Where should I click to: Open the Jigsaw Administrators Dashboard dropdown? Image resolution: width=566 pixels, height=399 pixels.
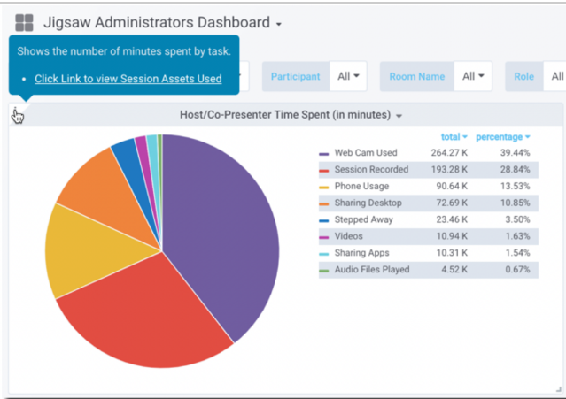[x=278, y=24]
